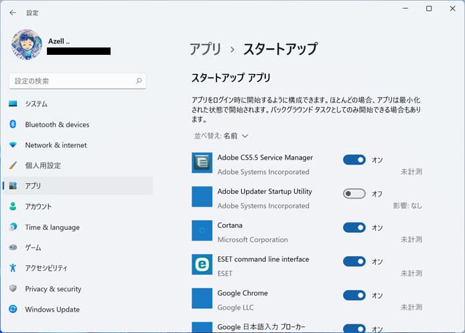Select the Google Chrome name text
Screen dimensions: 465x333
pyautogui.click(x=243, y=293)
